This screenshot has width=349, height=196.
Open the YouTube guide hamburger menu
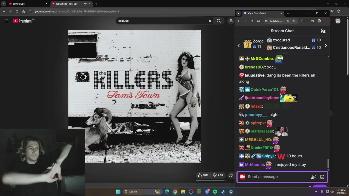click(x=7, y=21)
